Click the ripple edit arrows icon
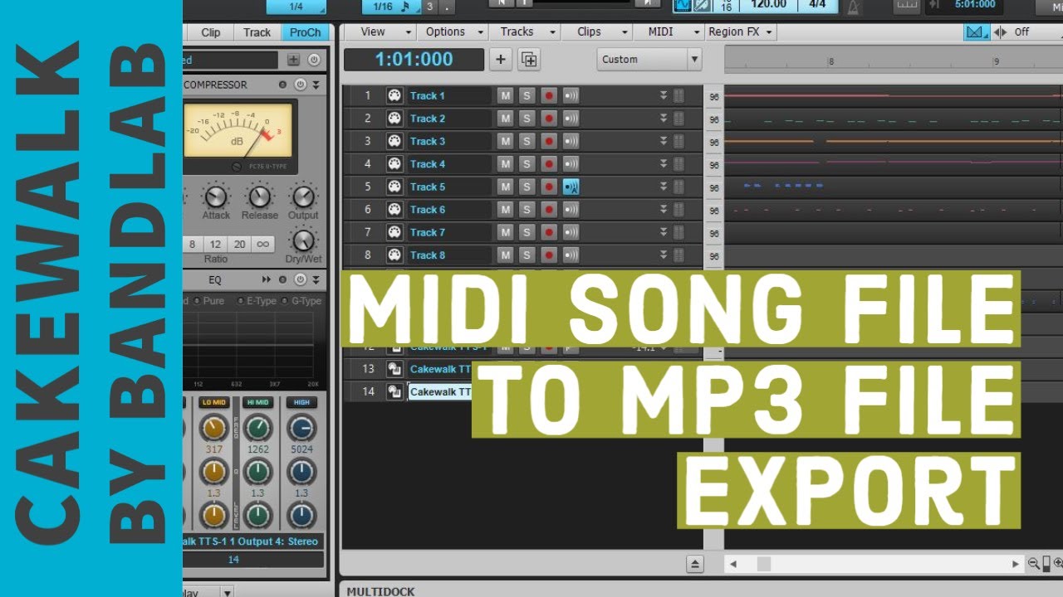Viewport: 1063px width, 597px height. pyautogui.click(x=1000, y=32)
